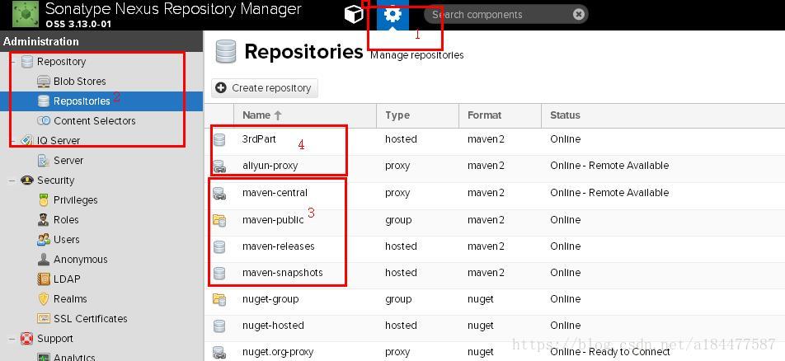Click the aliyun-proxy proxy icon

[219, 166]
